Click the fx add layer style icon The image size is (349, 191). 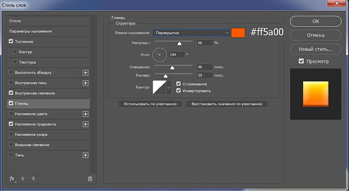[12, 179]
